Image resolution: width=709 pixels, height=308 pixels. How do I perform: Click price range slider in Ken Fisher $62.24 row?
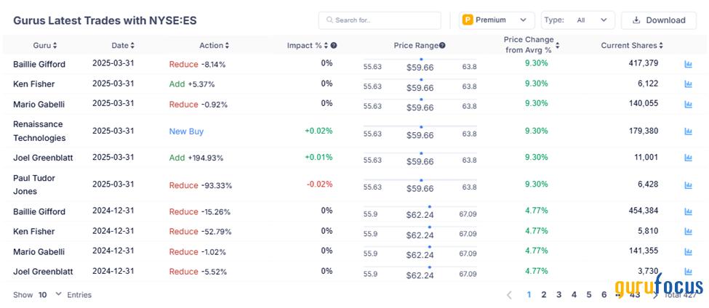(420, 226)
